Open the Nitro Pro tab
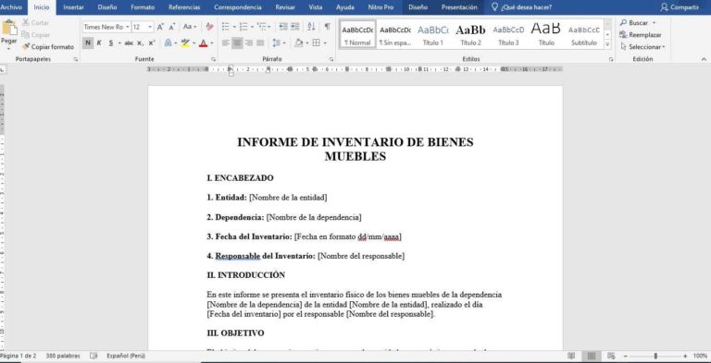The height and width of the screenshot is (363, 711). (x=380, y=7)
